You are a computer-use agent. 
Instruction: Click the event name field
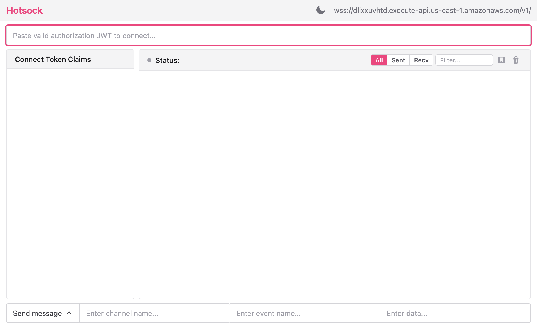tap(304, 313)
